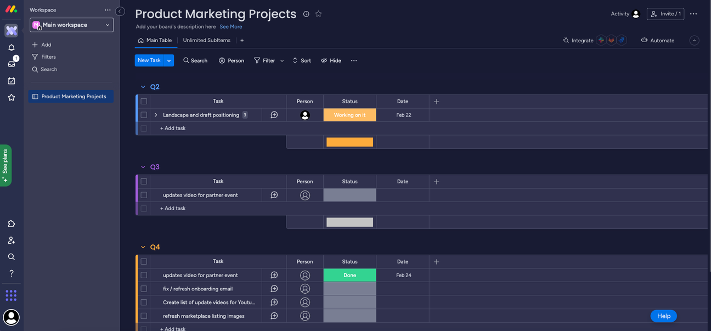Open the Favorites star in sidebar
Screen dimensions: 711x331
tap(11, 97)
